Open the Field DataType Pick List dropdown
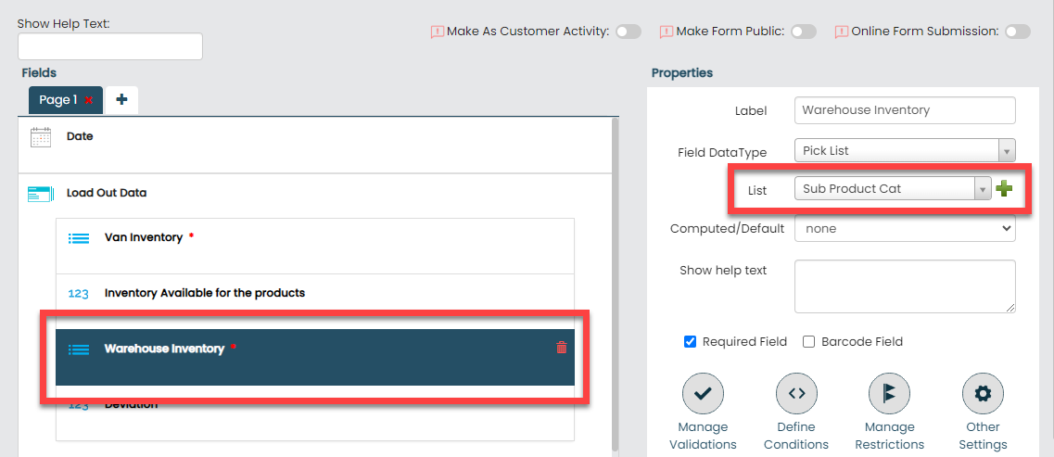 [904, 151]
